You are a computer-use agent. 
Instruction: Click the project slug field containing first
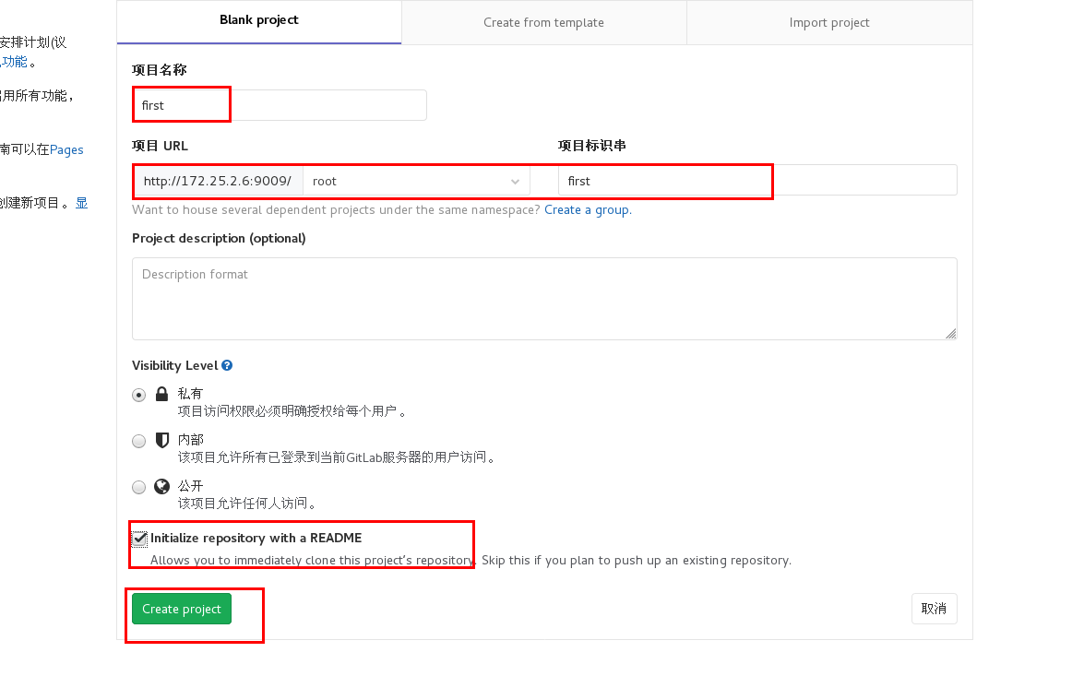757,181
